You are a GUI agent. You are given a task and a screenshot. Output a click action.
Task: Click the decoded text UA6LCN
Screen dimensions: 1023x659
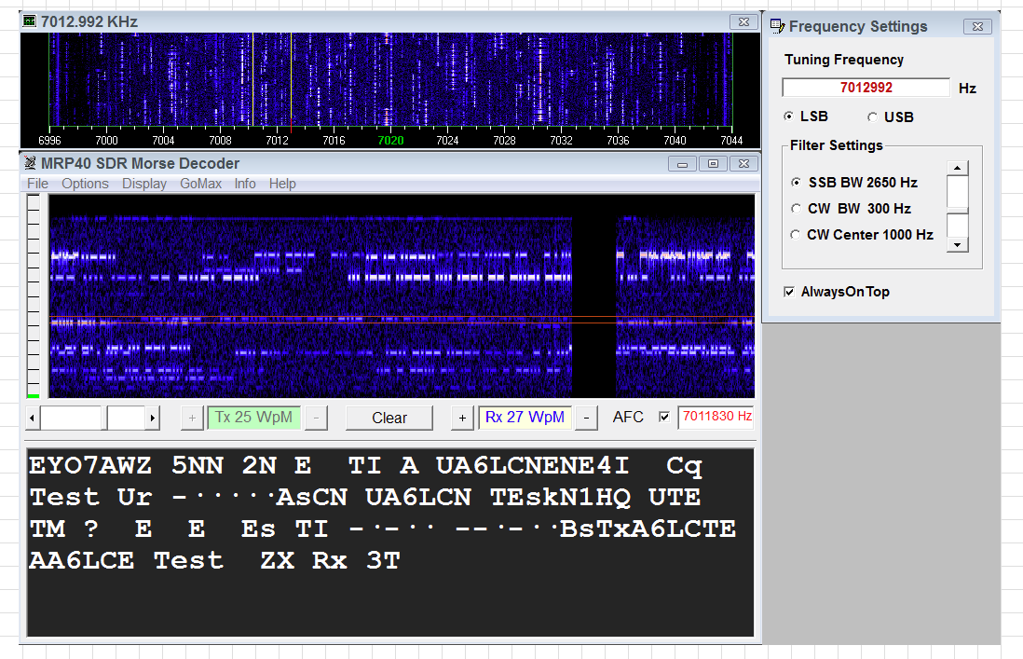418,497
